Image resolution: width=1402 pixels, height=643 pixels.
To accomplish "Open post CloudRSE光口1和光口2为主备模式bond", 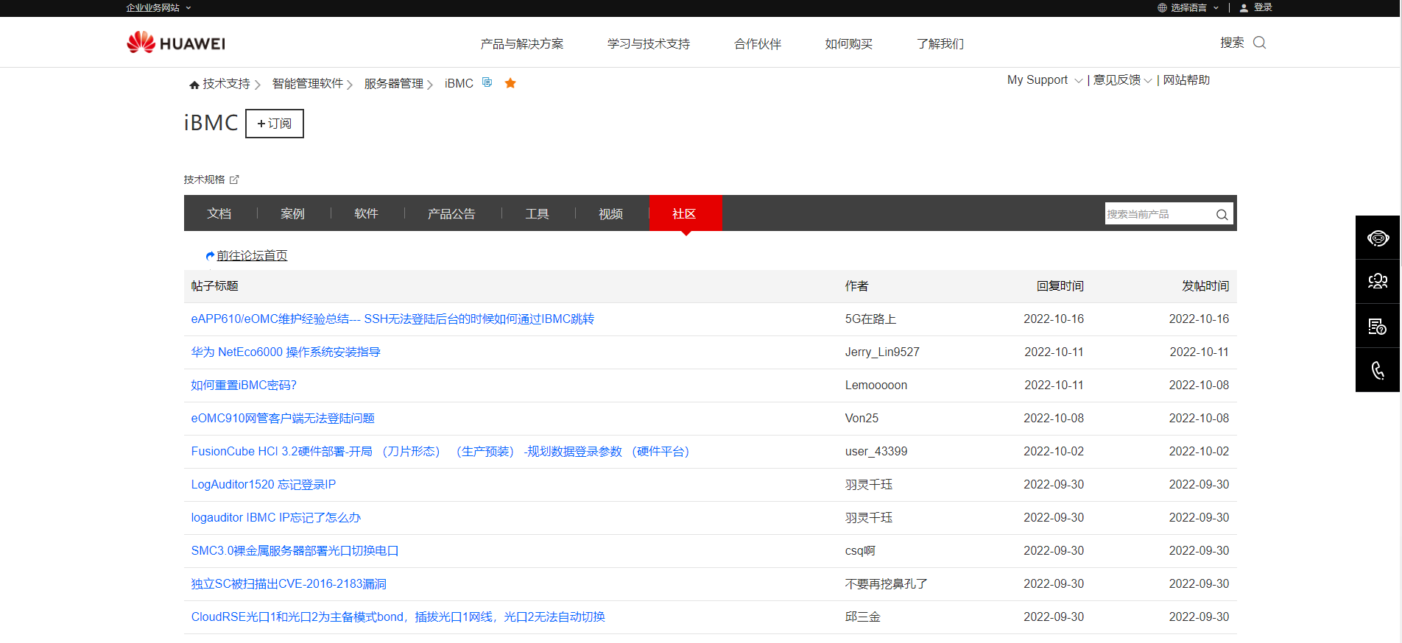I will click(398, 617).
